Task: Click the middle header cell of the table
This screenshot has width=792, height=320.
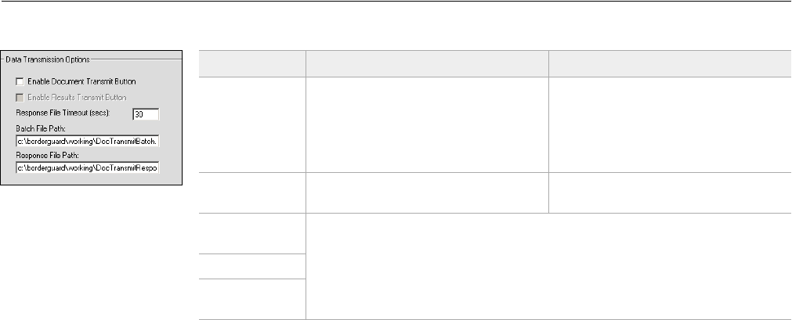Action: click(426, 64)
